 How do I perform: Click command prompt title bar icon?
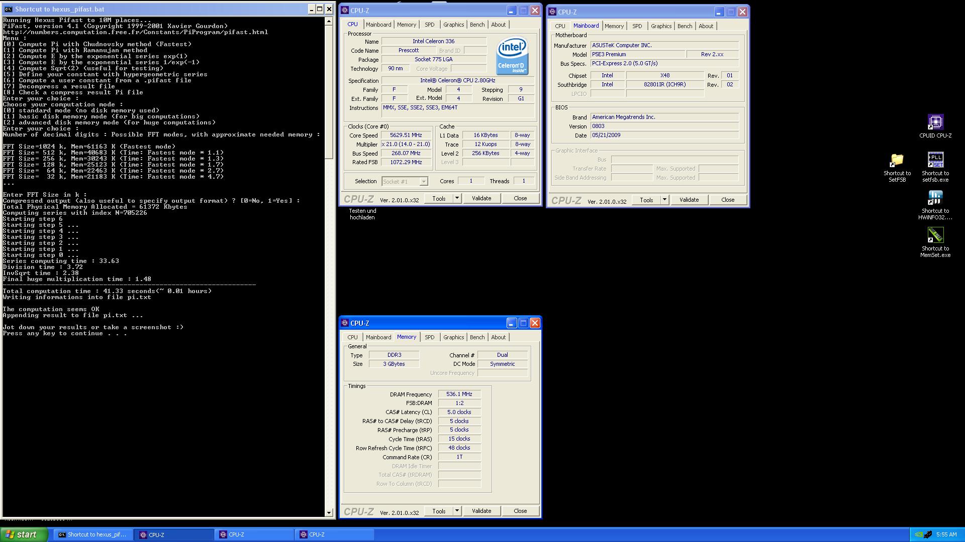tap(8, 9)
